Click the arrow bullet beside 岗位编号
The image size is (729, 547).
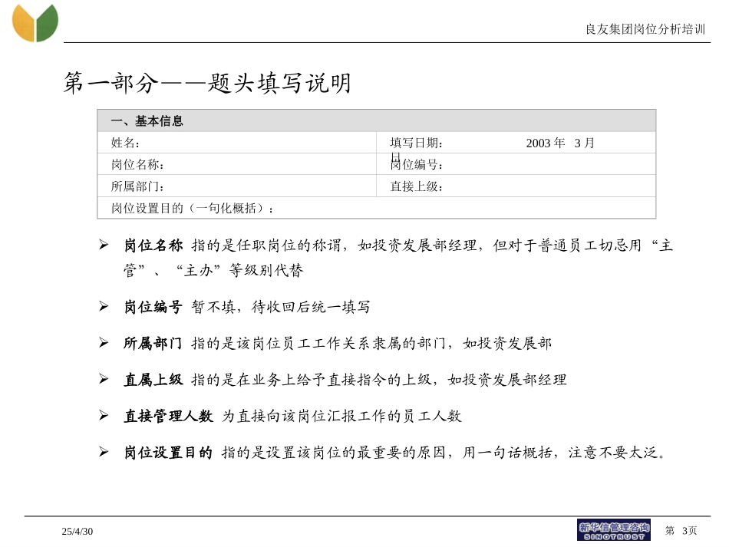pyautogui.click(x=104, y=306)
